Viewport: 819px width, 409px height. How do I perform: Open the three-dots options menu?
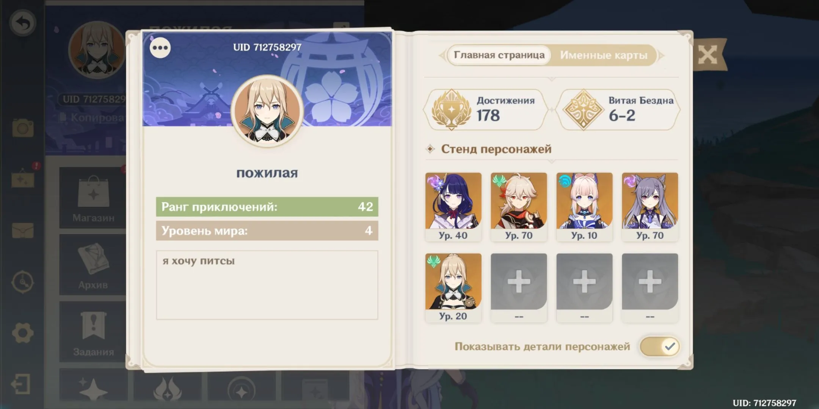160,48
